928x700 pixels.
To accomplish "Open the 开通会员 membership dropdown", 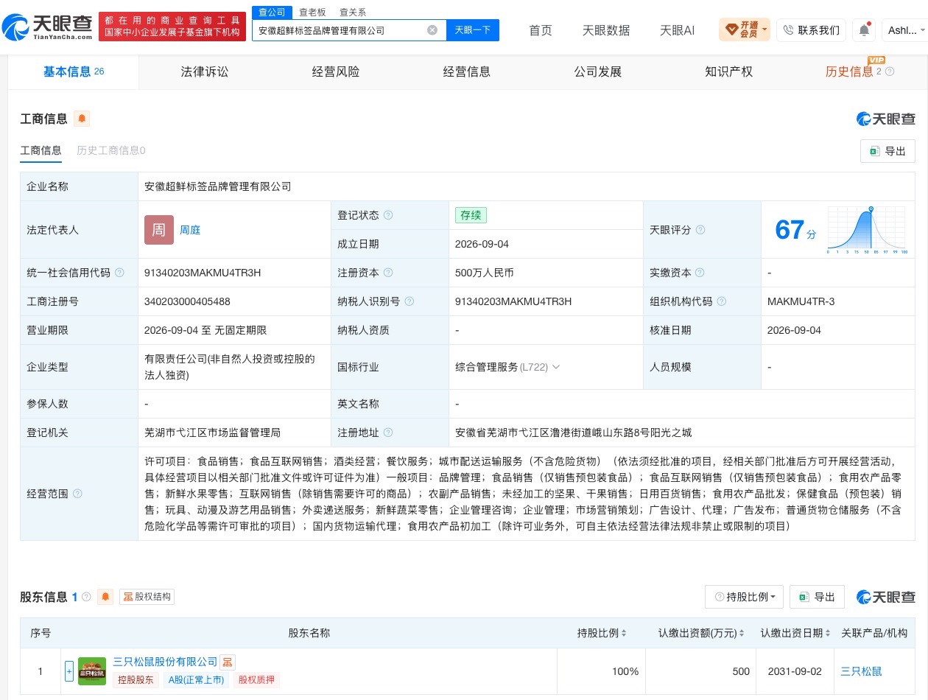I will [745, 30].
